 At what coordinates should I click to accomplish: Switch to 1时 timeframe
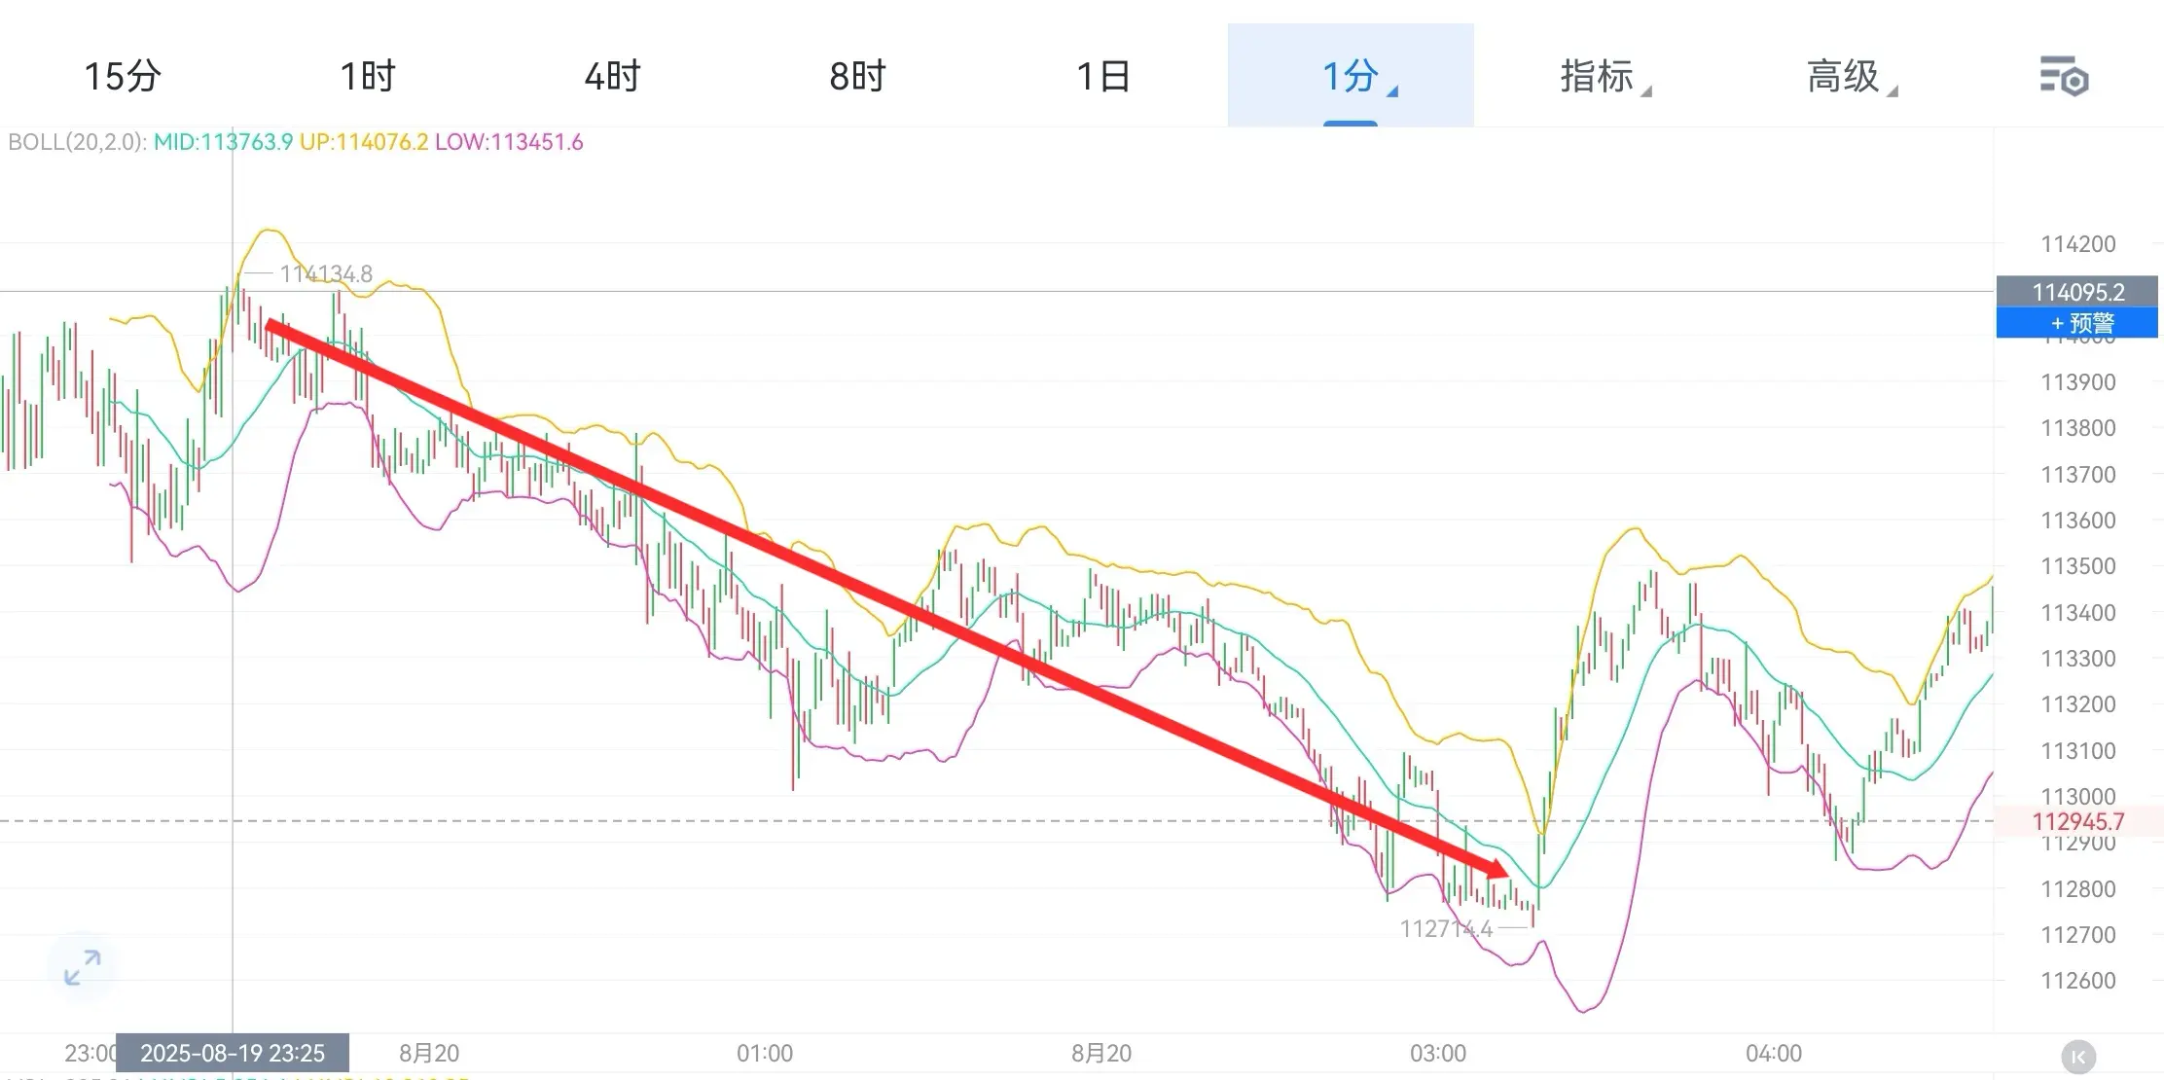(x=368, y=76)
